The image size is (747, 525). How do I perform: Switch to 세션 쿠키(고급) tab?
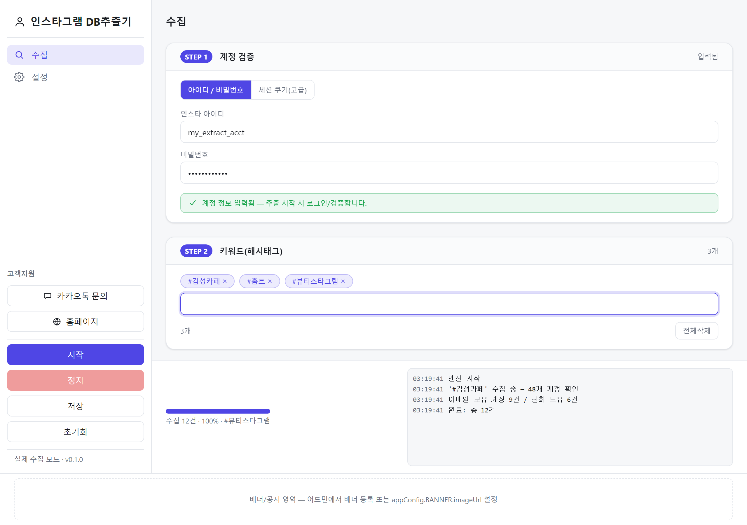(x=282, y=90)
